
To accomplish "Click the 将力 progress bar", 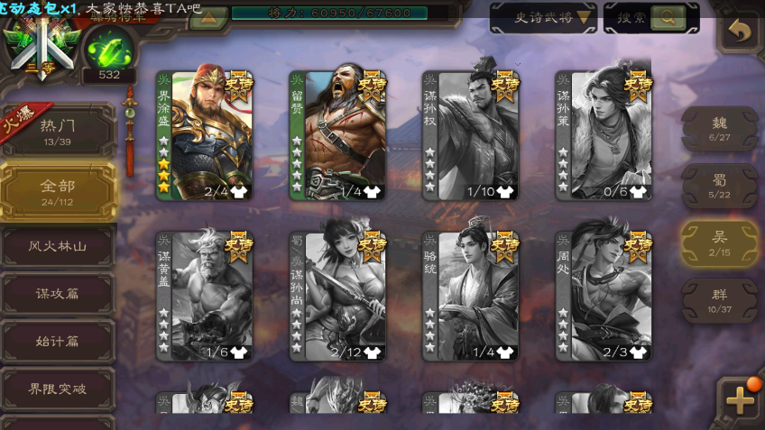I will (330, 14).
